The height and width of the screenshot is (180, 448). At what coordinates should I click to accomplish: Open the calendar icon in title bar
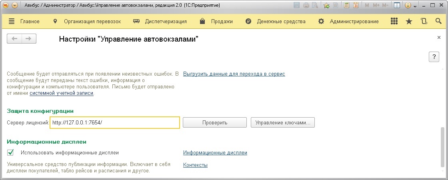pos(356,6)
